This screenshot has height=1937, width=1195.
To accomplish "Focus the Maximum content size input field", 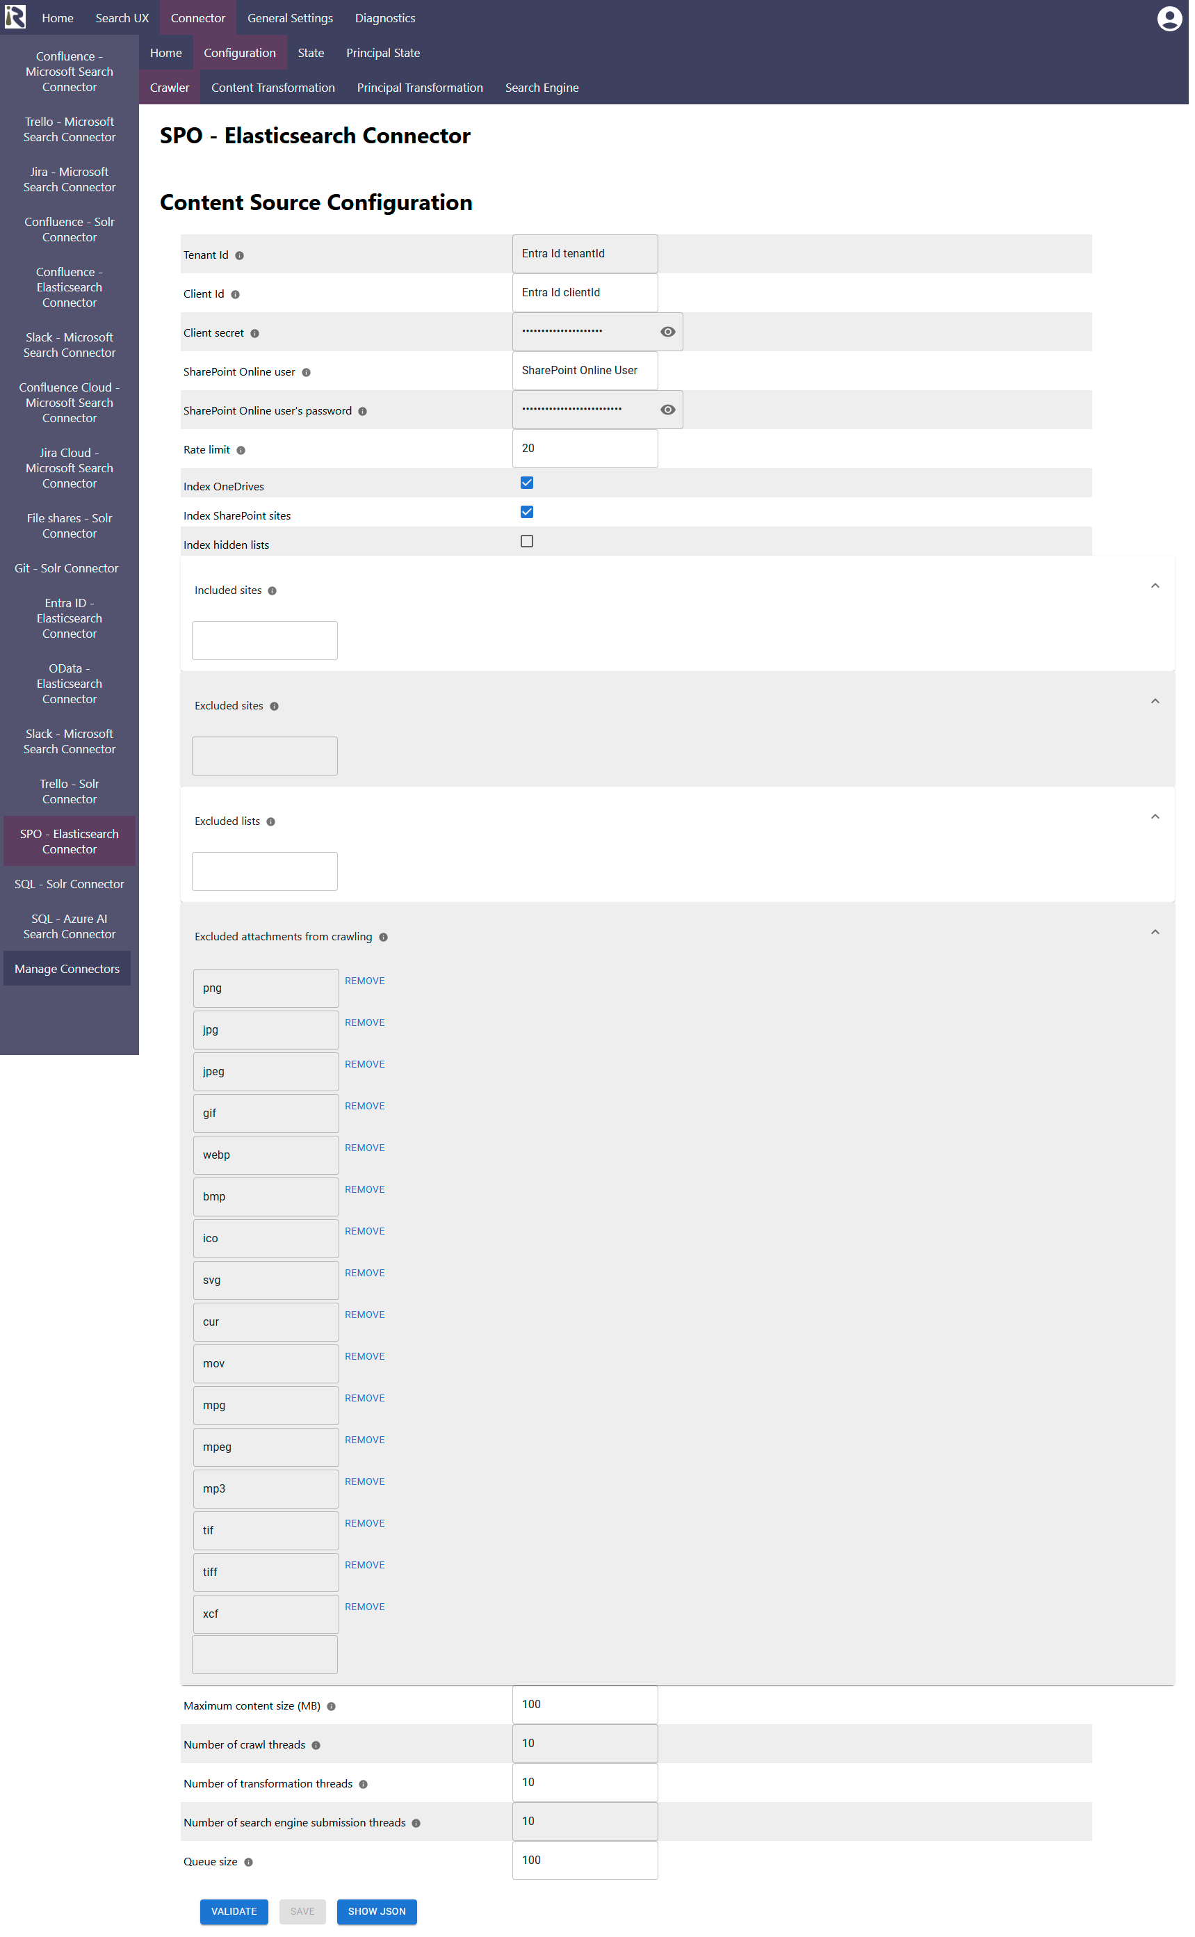I will (585, 1705).
